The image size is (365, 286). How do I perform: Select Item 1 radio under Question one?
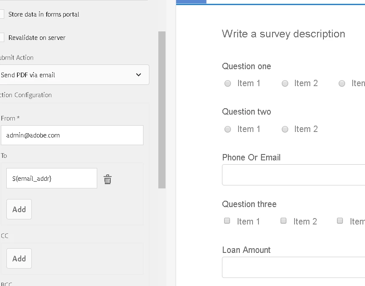click(x=228, y=84)
